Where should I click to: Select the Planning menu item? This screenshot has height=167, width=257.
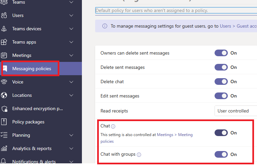click(41, 135)
